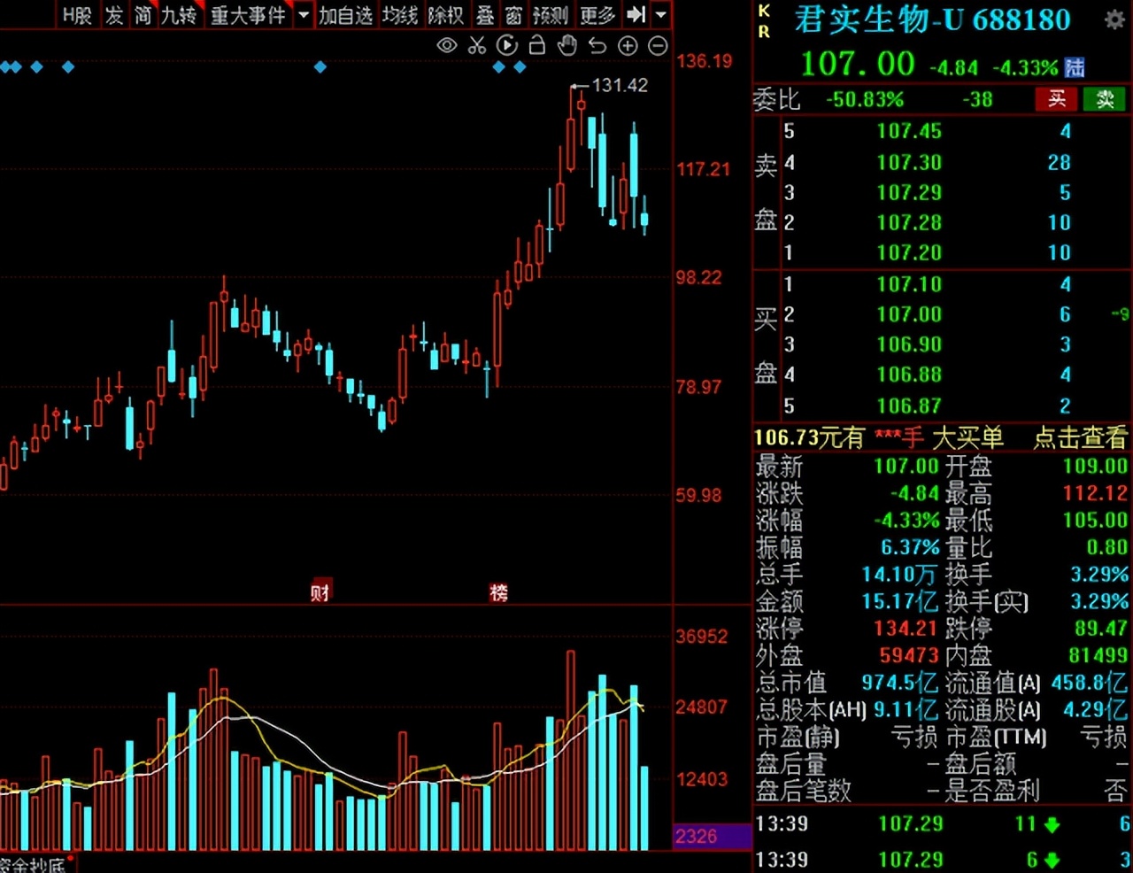1133x873 pixels.
Task: Click the red 买 buy button
Action: [1056, 99]
